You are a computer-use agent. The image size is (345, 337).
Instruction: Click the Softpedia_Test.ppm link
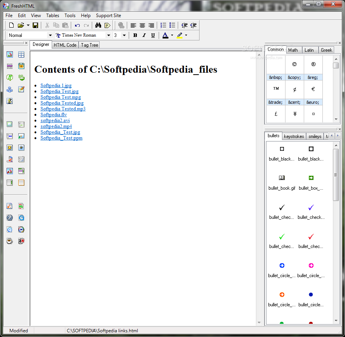[61, 138]
